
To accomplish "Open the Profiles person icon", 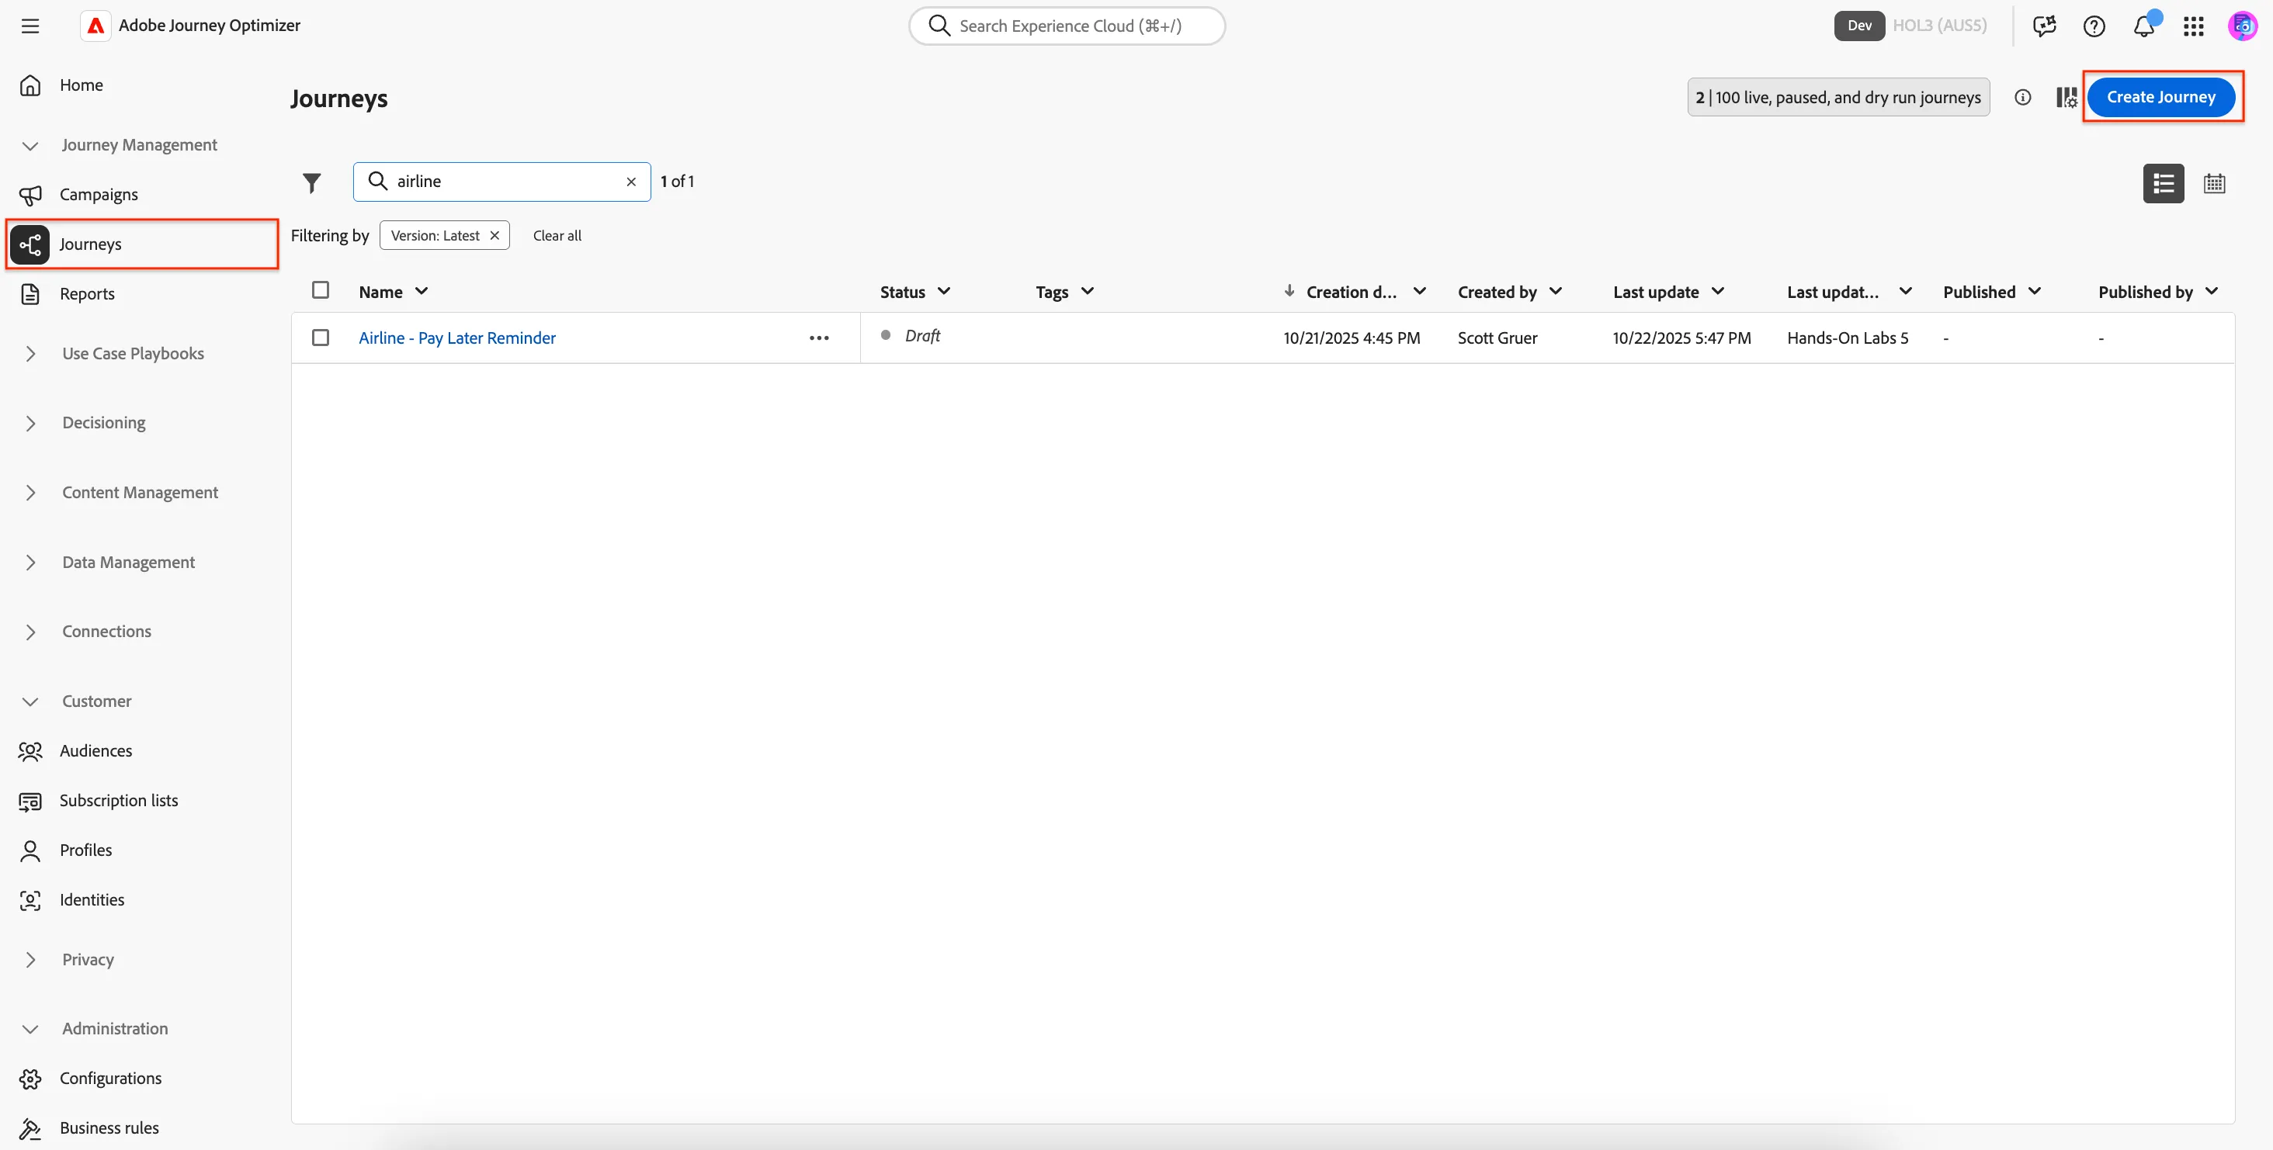I will click(30, 850).
